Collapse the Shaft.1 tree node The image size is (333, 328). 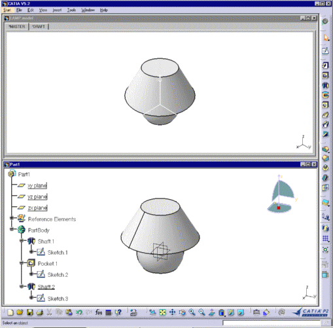(x=22, y=240)
